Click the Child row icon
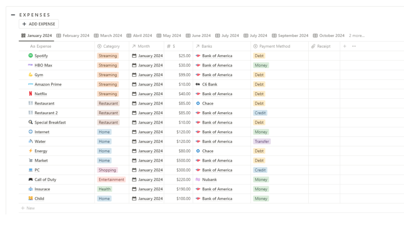Viewport: 404px width, 227px height. pos(31,198)
